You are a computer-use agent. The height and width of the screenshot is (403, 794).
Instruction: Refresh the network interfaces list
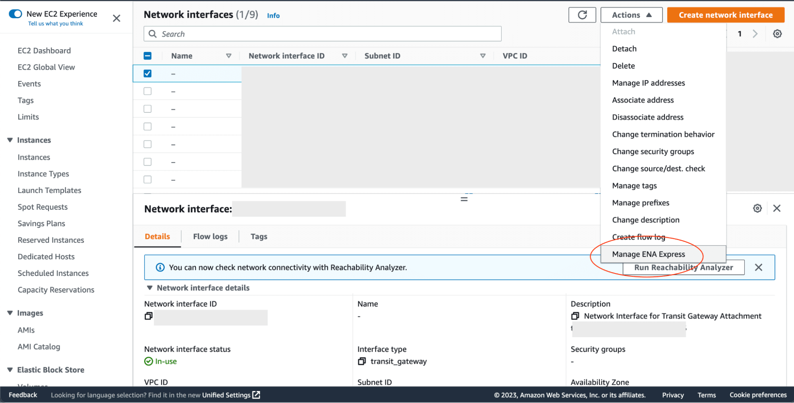[x=582, y=15]
